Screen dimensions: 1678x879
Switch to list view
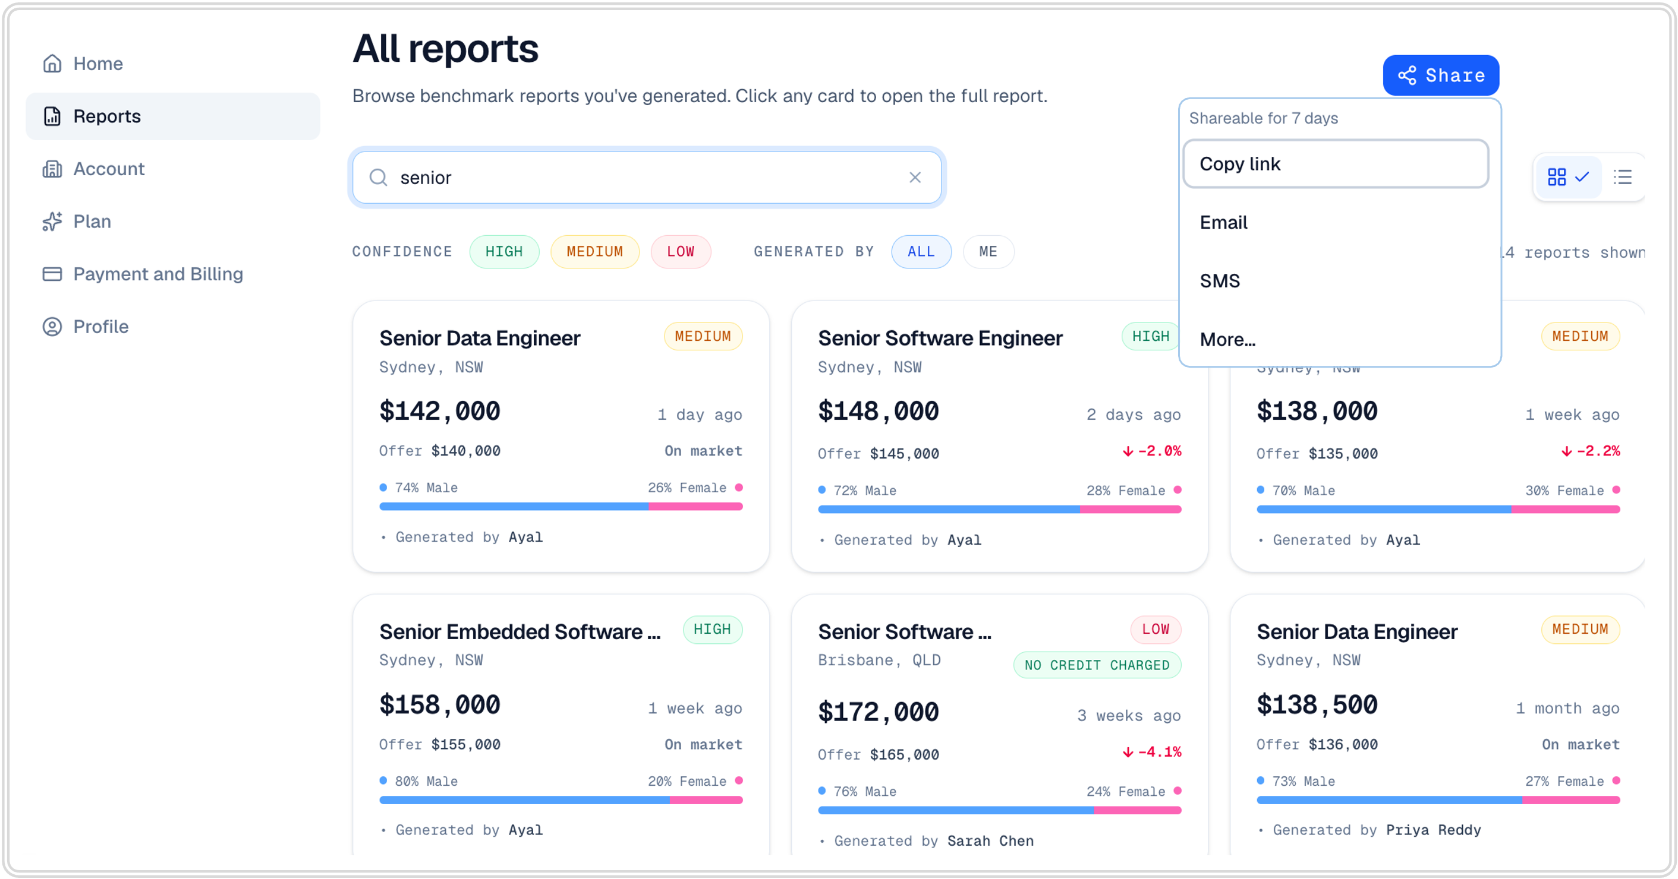click(1623, 177)
